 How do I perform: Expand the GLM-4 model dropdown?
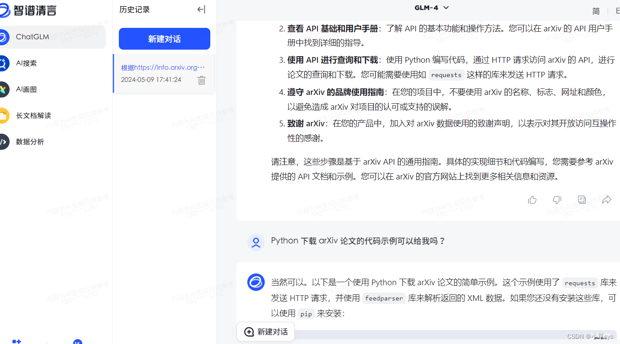pos(432,7)
